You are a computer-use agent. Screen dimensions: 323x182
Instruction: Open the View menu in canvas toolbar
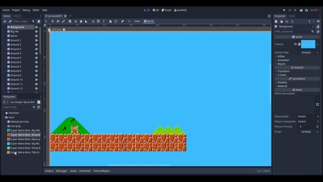coord(137,21)
